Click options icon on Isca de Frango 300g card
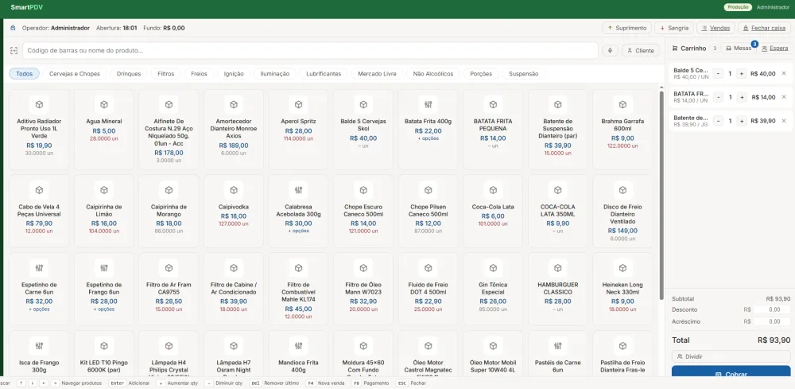The height and width of the screenshot is (389, 795). tap(39, 346)
